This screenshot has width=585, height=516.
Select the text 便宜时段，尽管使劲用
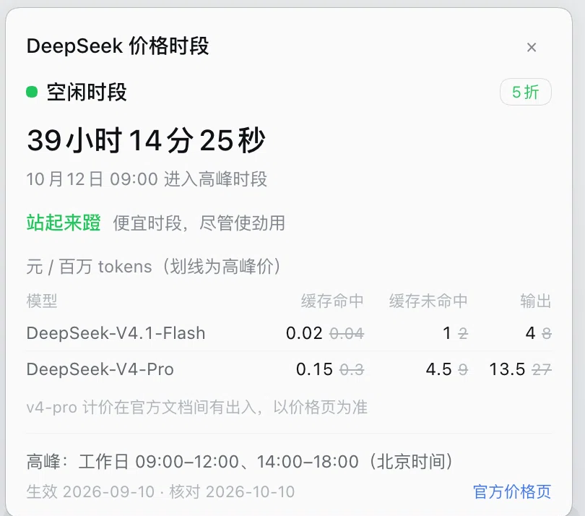[199, 223]
